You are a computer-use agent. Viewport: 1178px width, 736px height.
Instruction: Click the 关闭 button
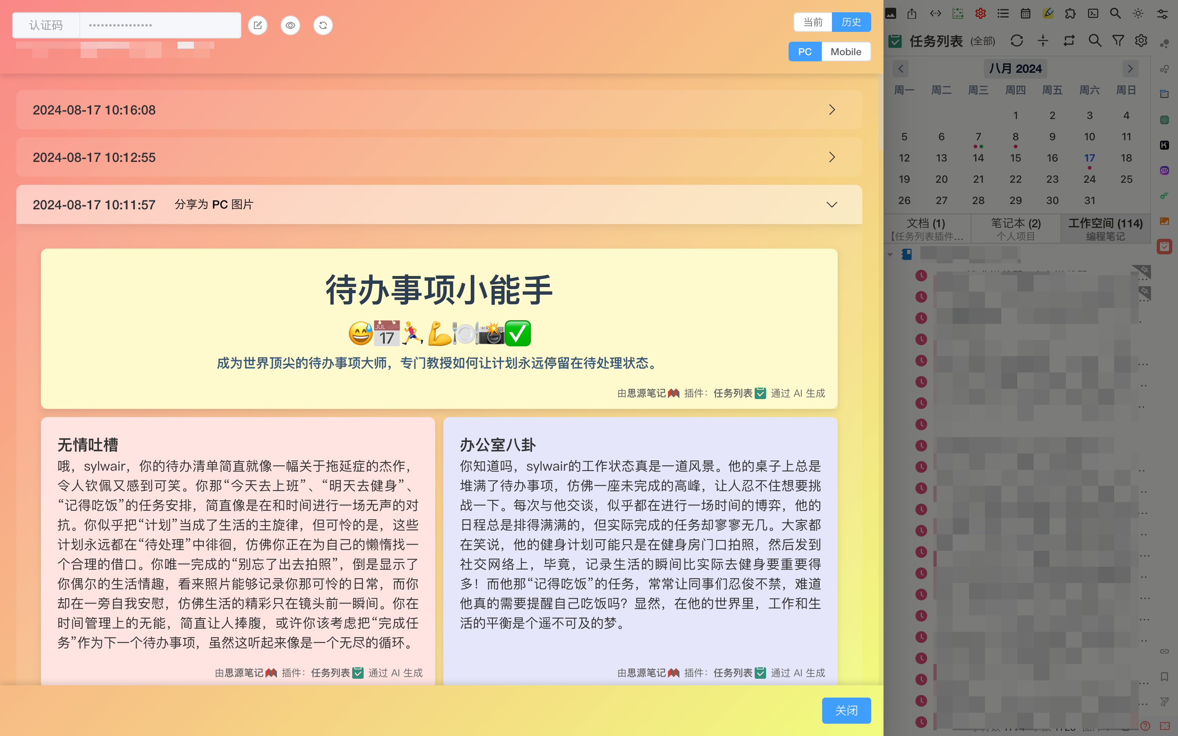(x=846, y=710)
